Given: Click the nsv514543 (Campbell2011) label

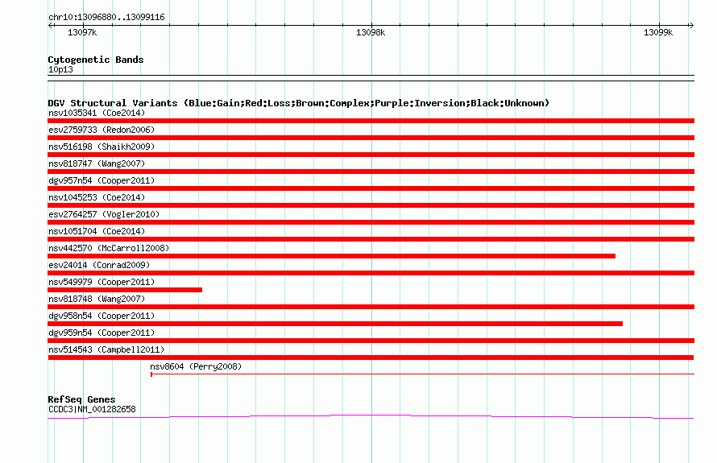Looking at the screenshot, I should click(106, 349).
